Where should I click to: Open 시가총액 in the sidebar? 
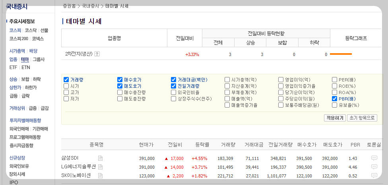(17, 51)
